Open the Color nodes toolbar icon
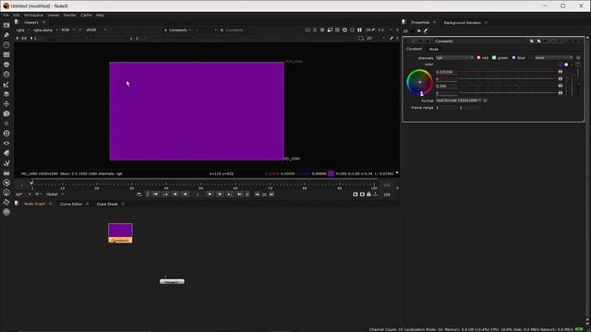591x332 pixels. 6,65
